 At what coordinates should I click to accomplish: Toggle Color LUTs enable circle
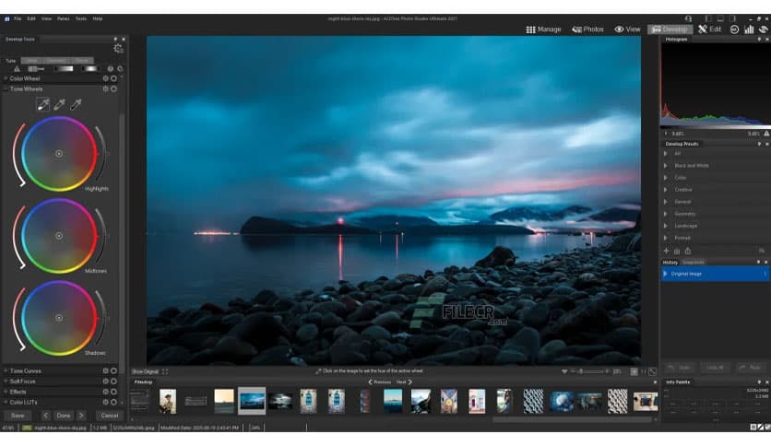click(113, 402)
